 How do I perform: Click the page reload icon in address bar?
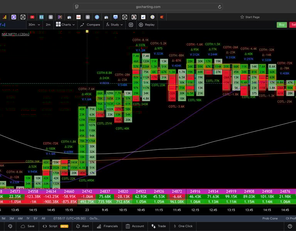[x=220, y=7]
